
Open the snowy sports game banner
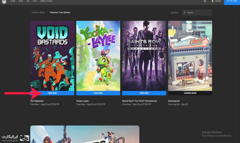pos(85,134)
